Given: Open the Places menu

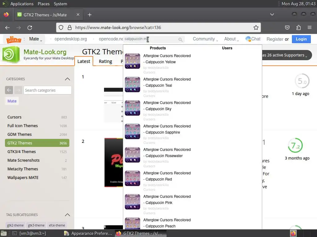Looking at the screenshot, I should point(43,4).
